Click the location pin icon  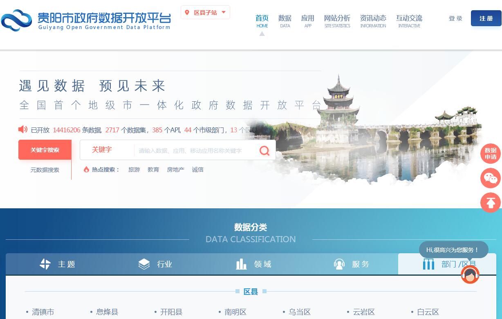[187, 13]
